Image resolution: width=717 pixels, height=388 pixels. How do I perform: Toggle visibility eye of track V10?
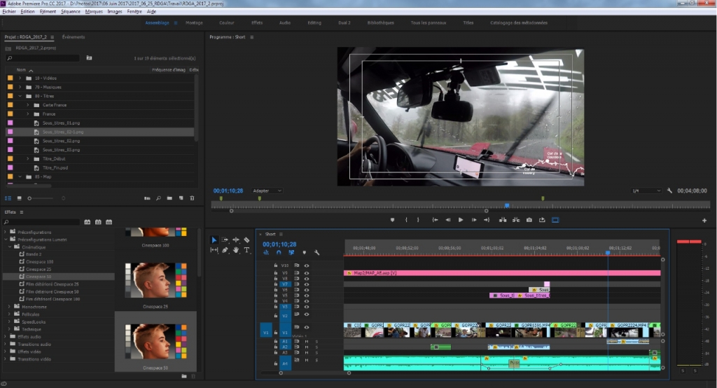[307, 265]
